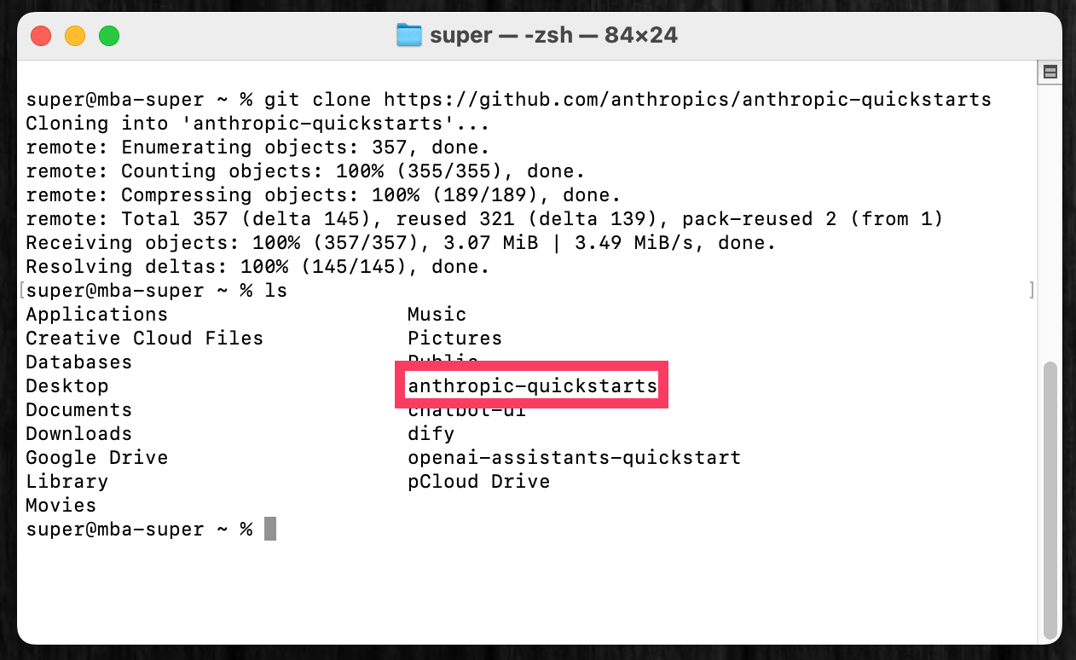This screenshot has height=660, width=1076.
Task: Click the Creative Cloud Files entry
Action: click(144, 339)
